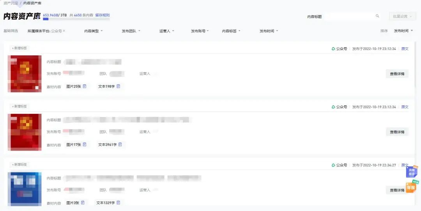Image resolution: width=421 pixels, height=211 pixels.
Task: Remove the 公众号 platform filter tag
Action: pos(64,31)
